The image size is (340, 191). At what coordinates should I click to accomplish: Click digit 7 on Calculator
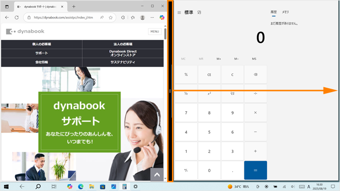[x=186, y=112]
